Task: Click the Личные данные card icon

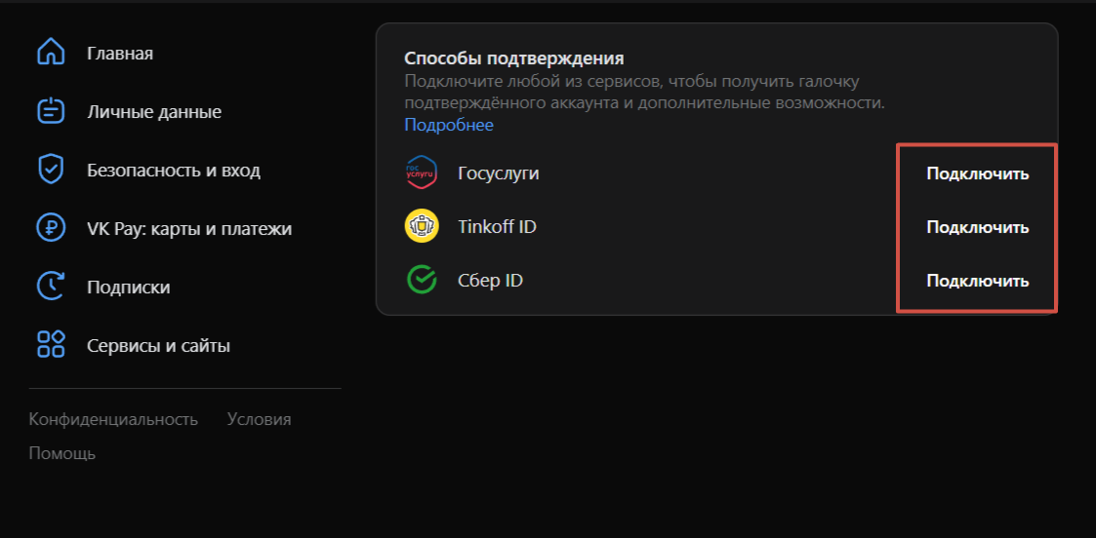Action: pos(51,112)
